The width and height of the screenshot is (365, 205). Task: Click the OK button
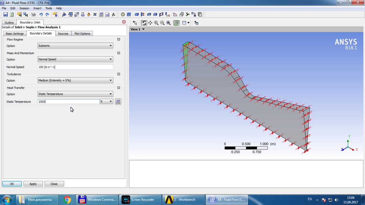tap(12, 184)
